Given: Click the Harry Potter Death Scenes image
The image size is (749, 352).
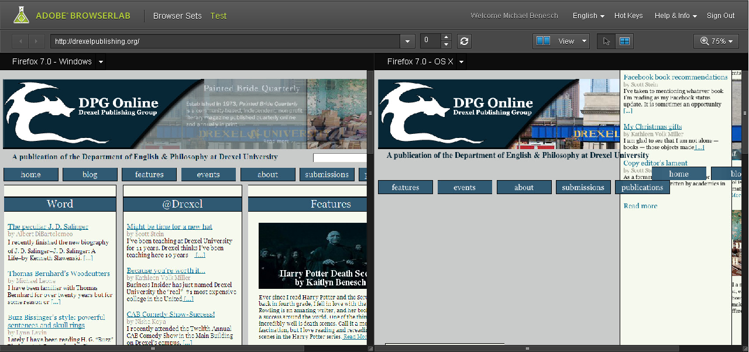Looking at the screenshot, I should (312, 256).
